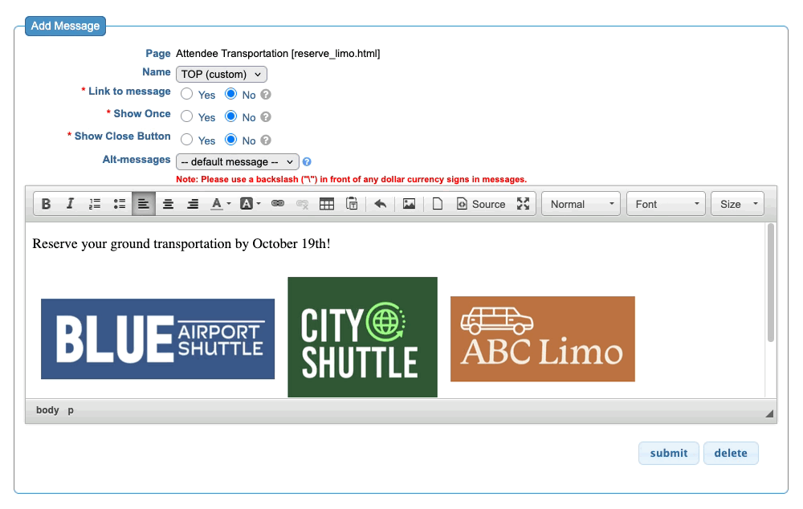Open the Alt-messages default message dropdown
Viewport: 803px width, 509px height.
click(238, 162)
